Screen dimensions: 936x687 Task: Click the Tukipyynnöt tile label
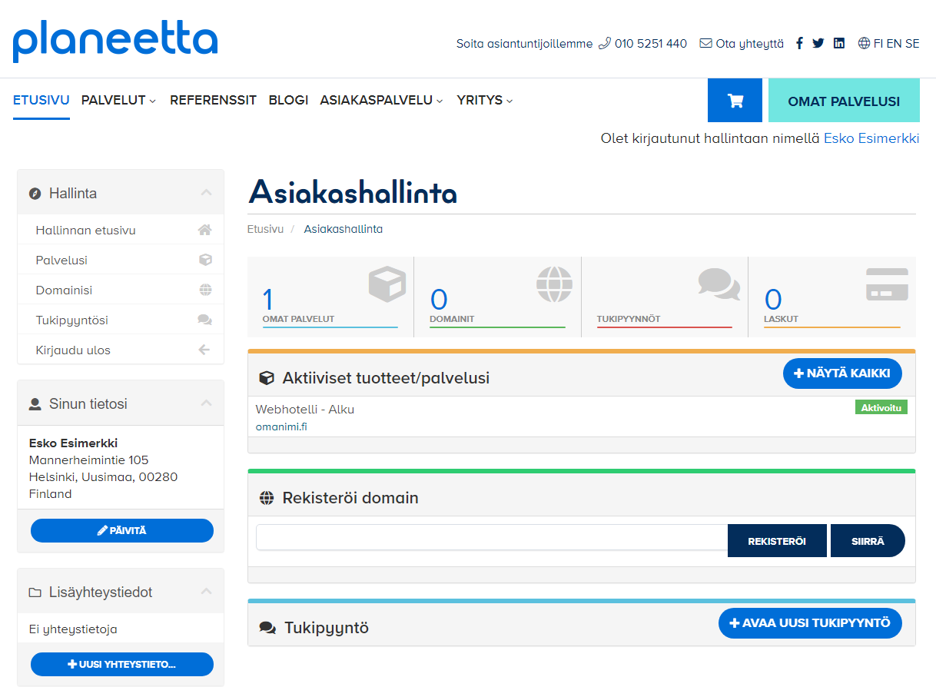click(629, 319)
